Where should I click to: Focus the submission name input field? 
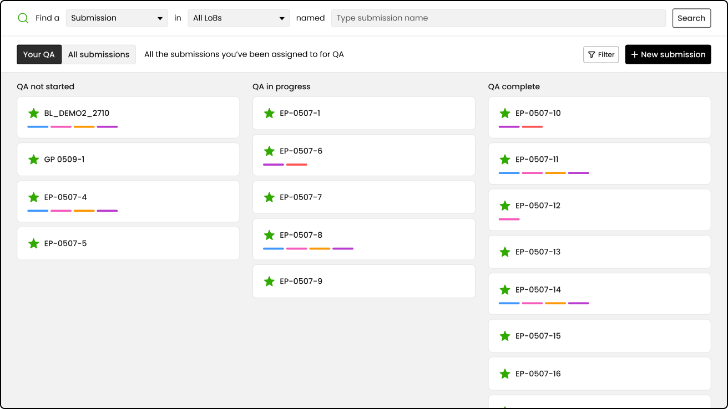(498, 18)
